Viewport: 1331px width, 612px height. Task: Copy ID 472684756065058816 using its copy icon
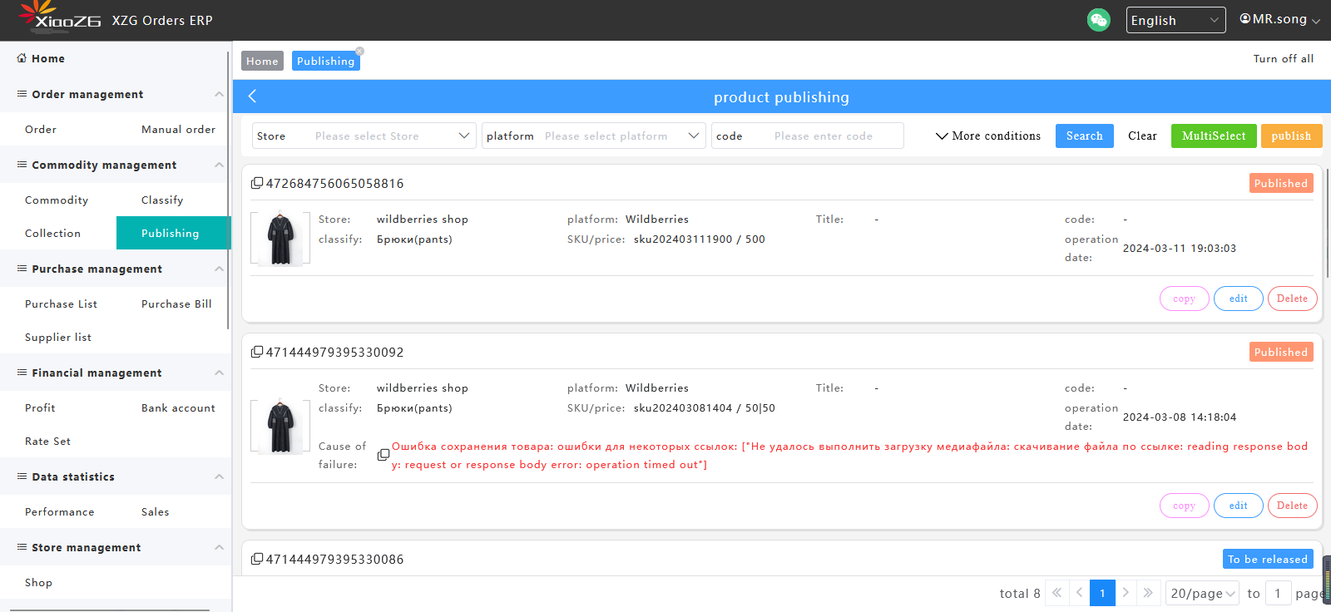pos(257,183)
